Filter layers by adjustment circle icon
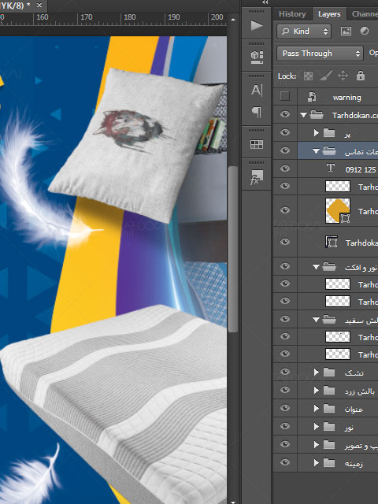The width and height of the screenshot is (378, 504). pos(365,31)
